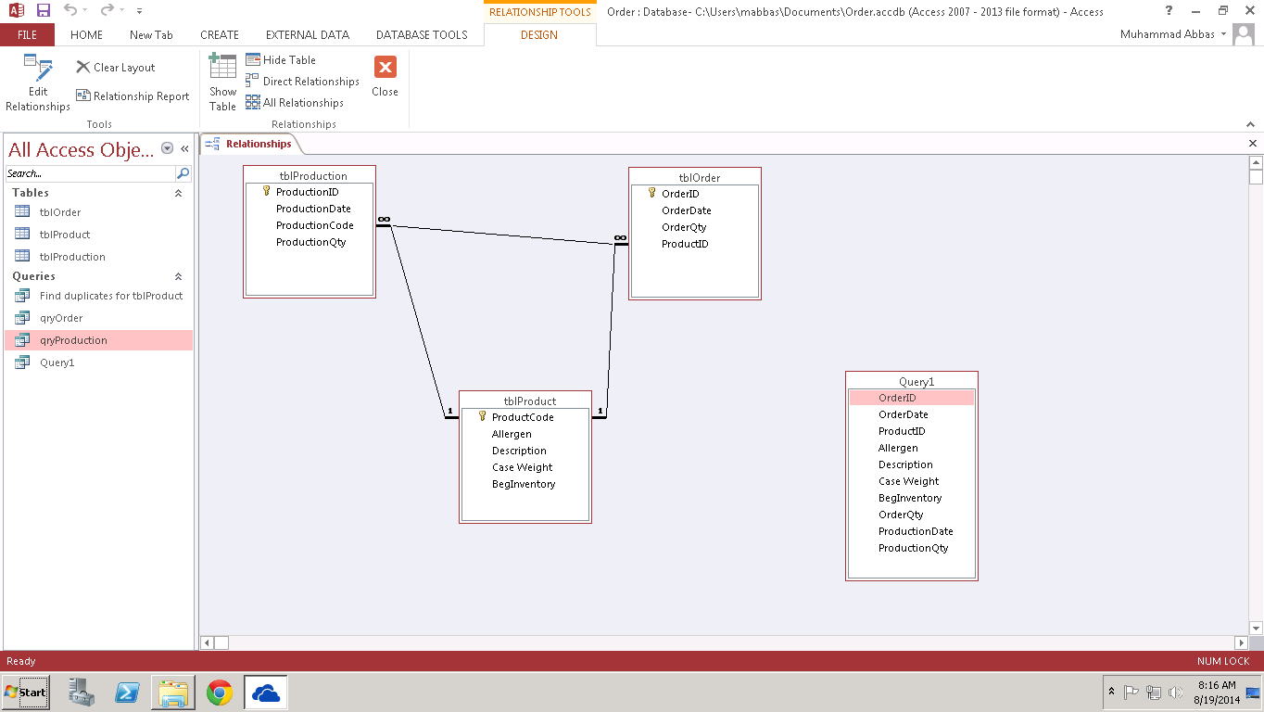Show All Relationships
1264x712 pixels.
pos(295,103)
